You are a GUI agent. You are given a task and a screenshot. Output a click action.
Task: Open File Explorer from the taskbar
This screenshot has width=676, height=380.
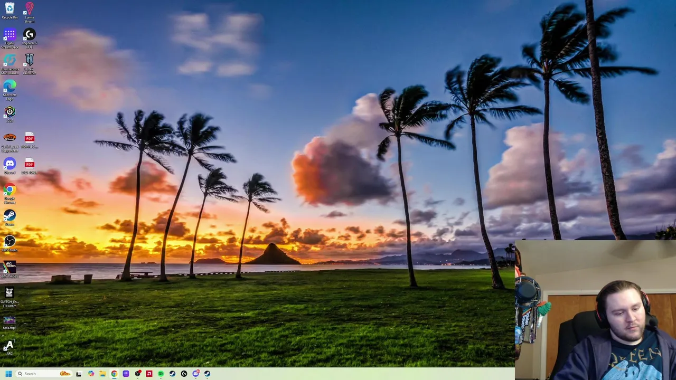point(102,374)
